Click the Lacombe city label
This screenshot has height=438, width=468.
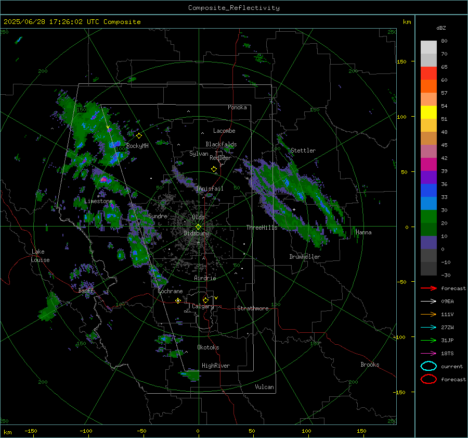click(224, 131)
